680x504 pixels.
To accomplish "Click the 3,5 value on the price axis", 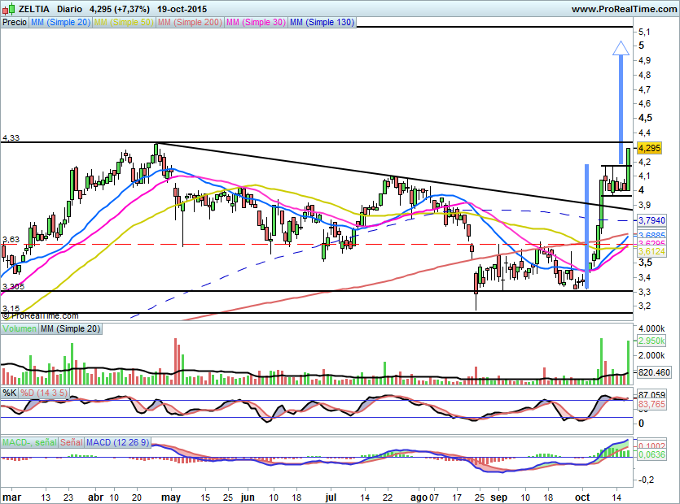I will (645, 263).
